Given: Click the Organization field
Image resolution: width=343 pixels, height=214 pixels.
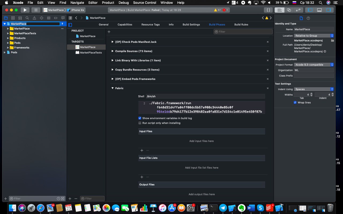Looking at the screenshot, I should [x=314, y=70].
